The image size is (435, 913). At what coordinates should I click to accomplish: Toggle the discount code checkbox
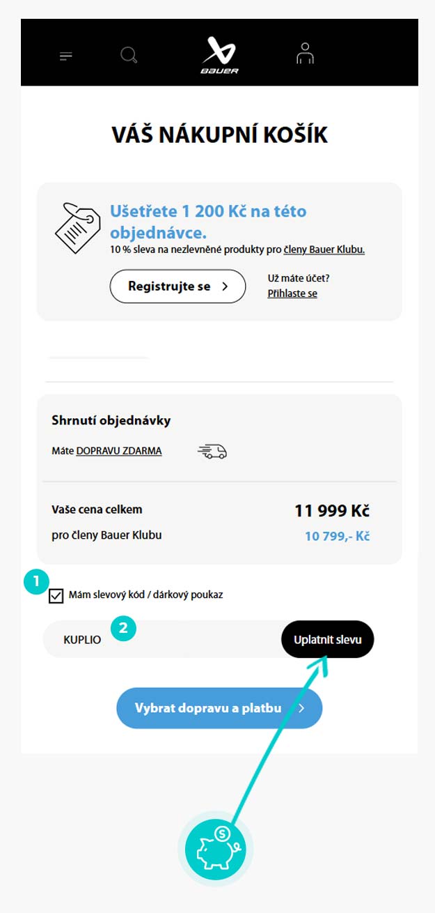coord(56,596)
